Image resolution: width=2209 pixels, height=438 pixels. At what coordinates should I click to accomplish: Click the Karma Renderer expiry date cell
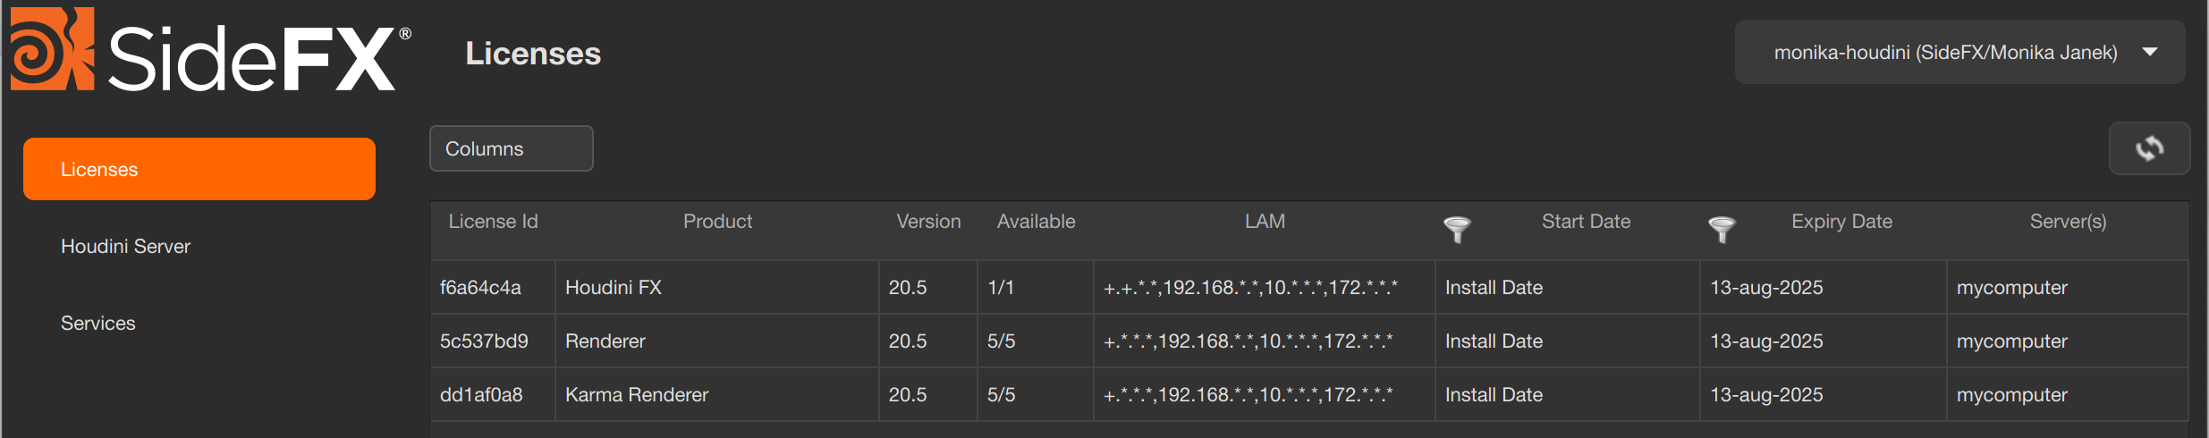click(1766, 395)
